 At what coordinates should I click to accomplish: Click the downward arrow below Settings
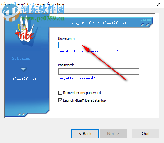click(x=23, y=69)
